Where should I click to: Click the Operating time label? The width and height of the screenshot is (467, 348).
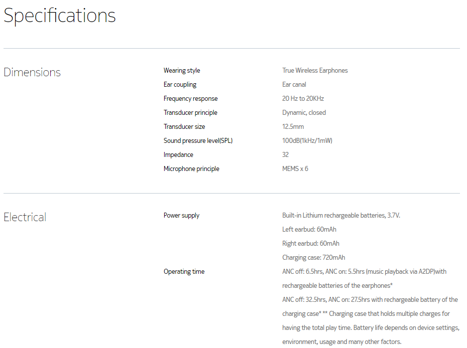pyautogui.click(x=184, y=272)
